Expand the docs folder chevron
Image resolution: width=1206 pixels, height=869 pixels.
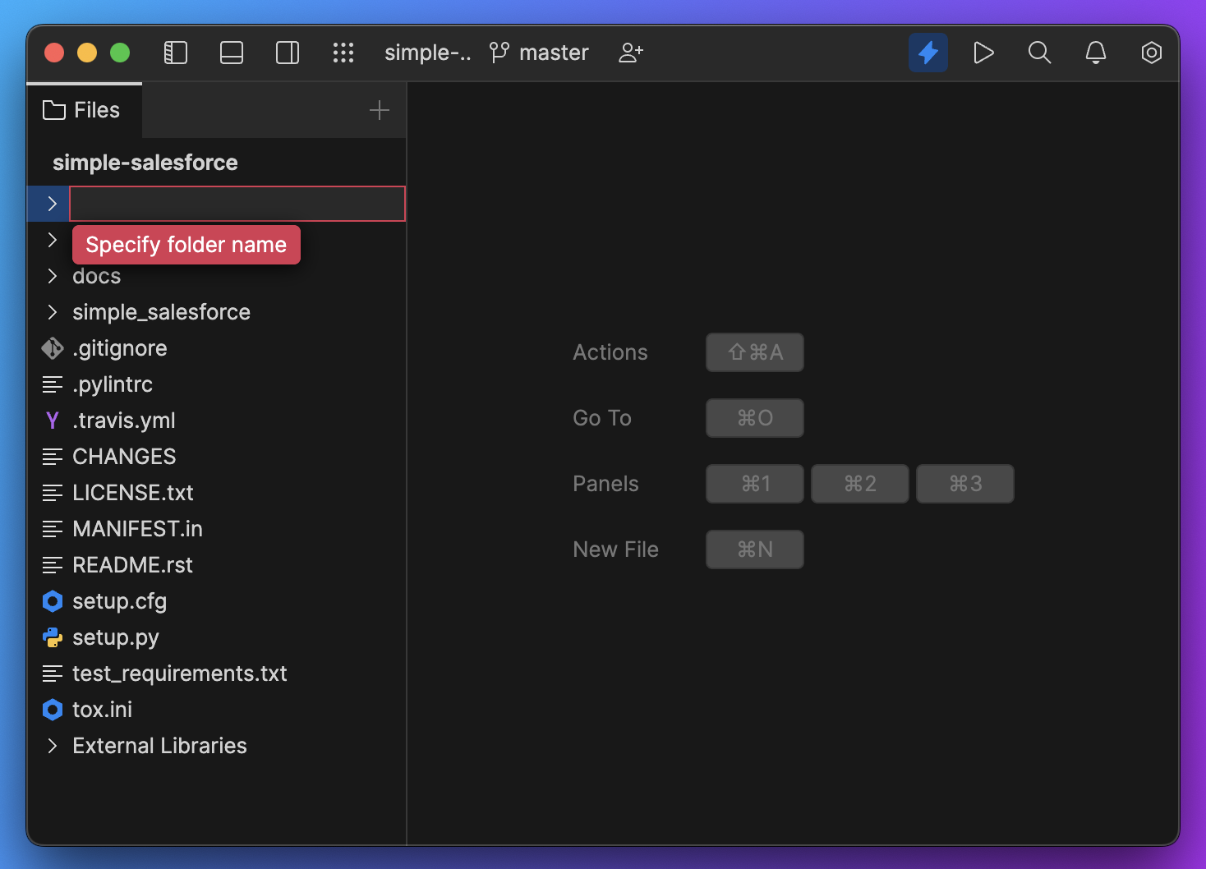pyautogui.click(x=53, y=276)
